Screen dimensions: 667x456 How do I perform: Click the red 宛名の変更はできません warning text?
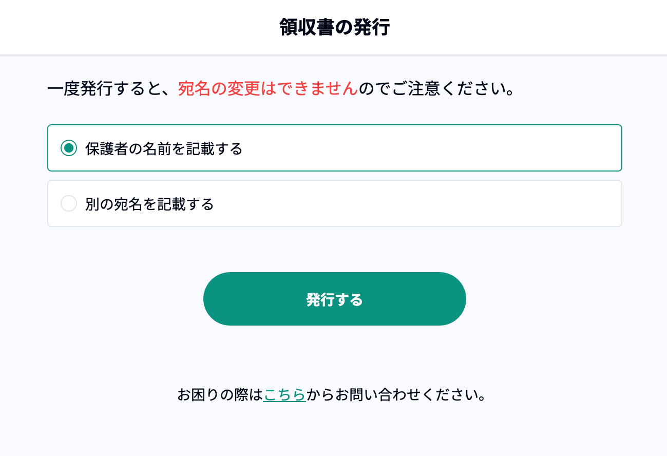(268, 89)
